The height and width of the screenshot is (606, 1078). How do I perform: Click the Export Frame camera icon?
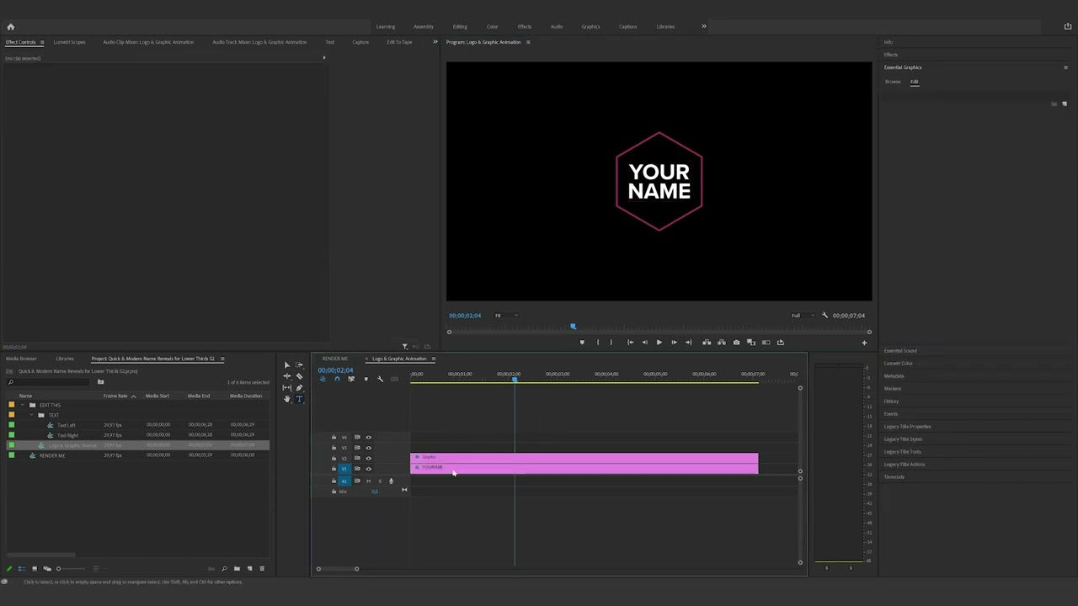pyautogui.click(x=736, y=342)
